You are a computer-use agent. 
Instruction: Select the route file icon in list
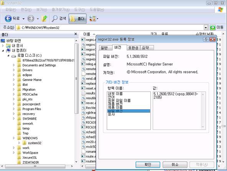point(83,156)
